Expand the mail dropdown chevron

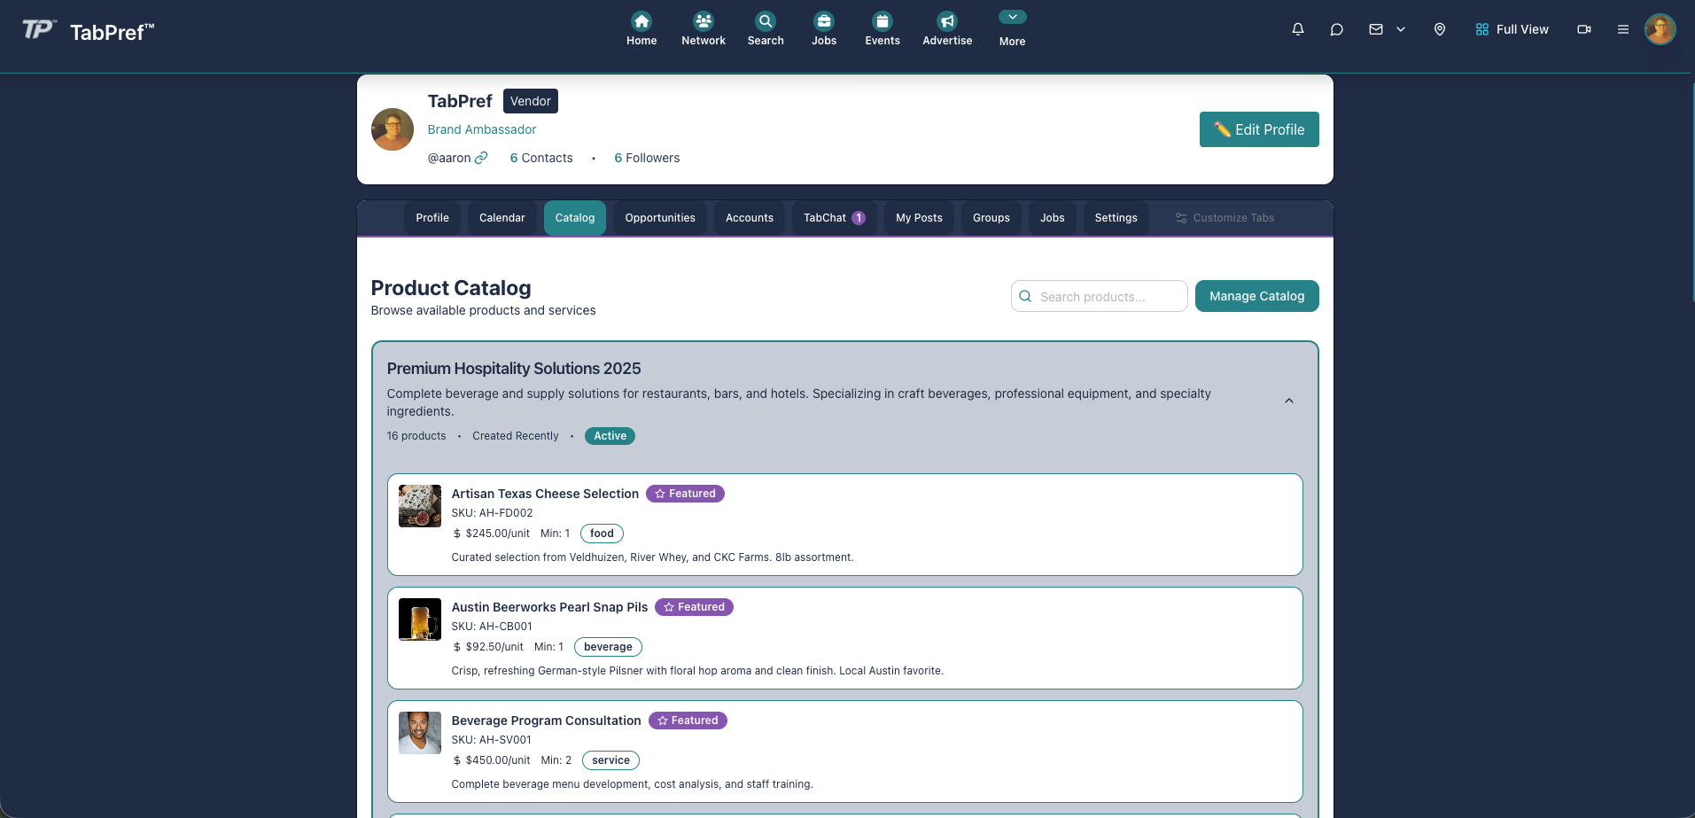tap(1401, 29)
